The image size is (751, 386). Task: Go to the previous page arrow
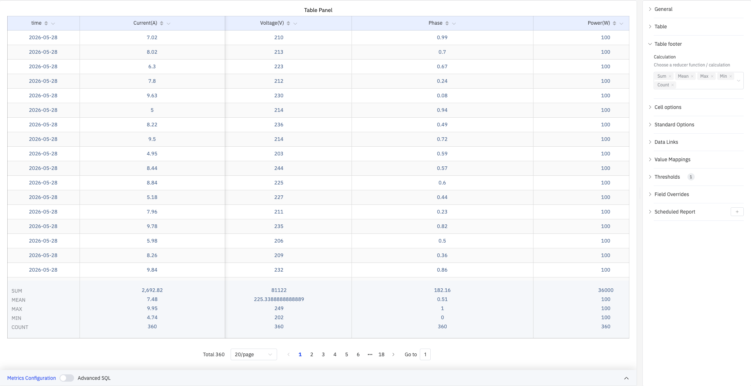coord(288,354)
